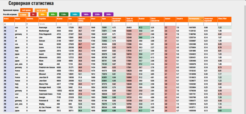This screenshot has width=246, height=114.
Task: Select the purple 1900+ filter
Action: 86,14
